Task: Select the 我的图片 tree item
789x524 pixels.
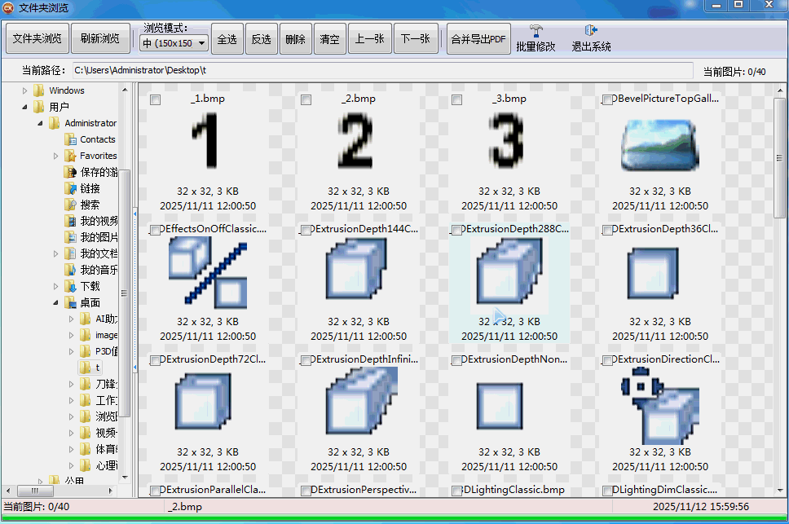Action: pos(91,237)
